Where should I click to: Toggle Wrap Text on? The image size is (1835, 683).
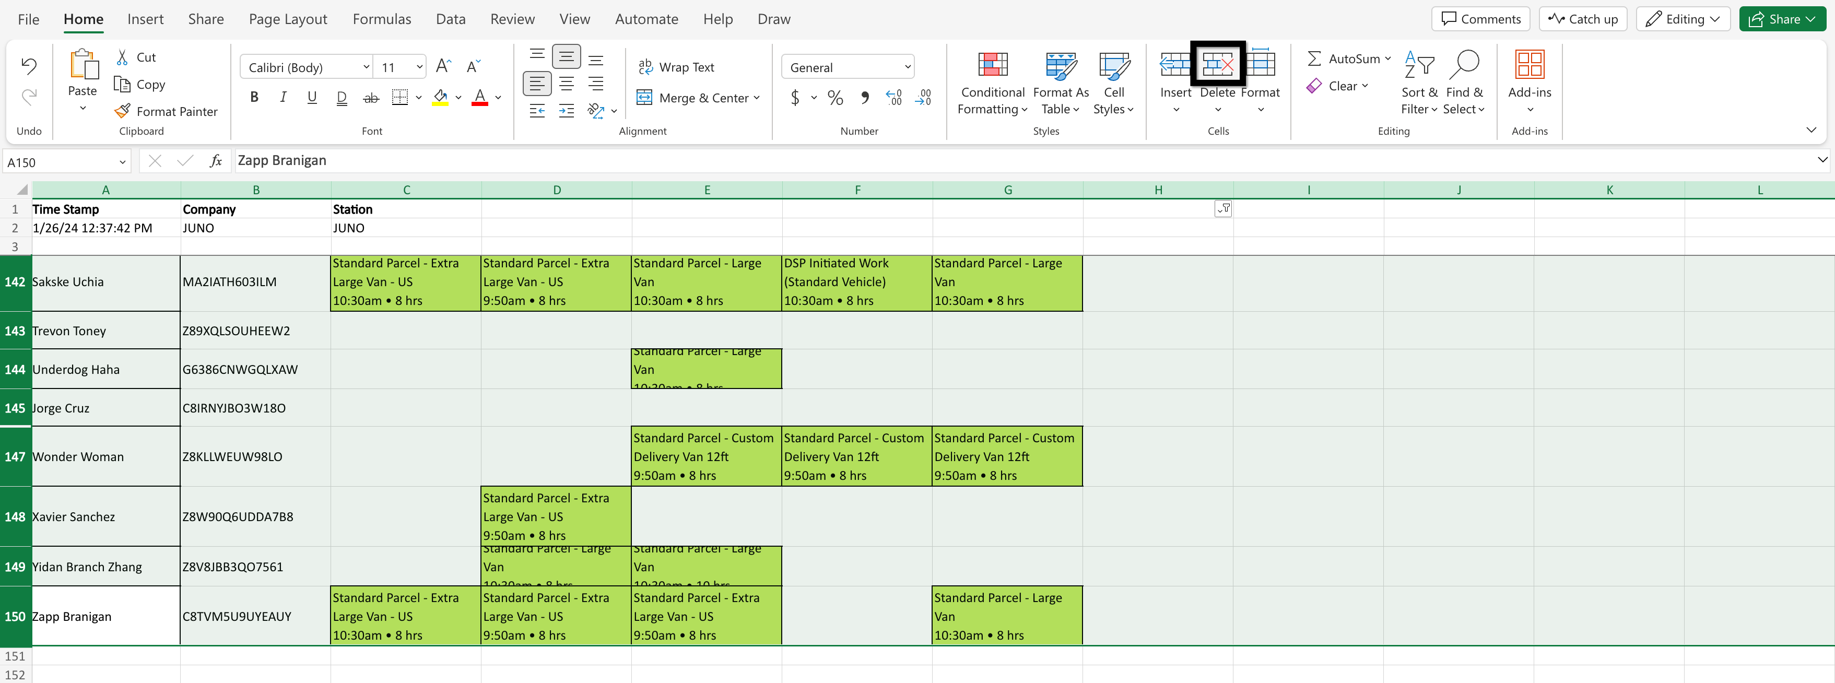676,67
